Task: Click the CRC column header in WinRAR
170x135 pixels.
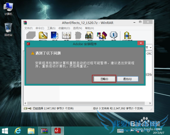Action: 149,54
